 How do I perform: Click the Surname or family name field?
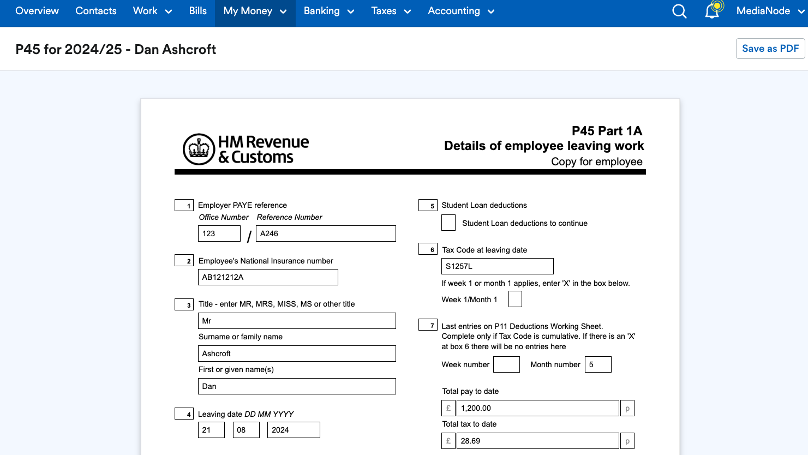(x=297, y=354)
